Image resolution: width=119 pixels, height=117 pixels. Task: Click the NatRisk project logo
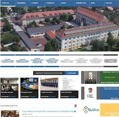(x=91, y=110)
